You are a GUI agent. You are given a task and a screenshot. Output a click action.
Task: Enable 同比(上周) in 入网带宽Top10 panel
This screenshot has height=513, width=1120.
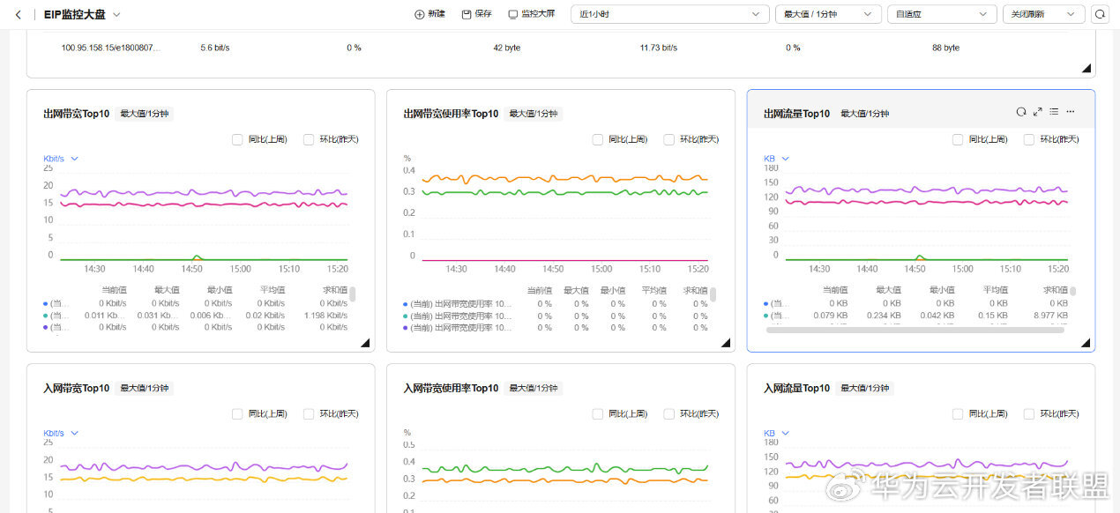pyautogui.click(x=237, y=413)
